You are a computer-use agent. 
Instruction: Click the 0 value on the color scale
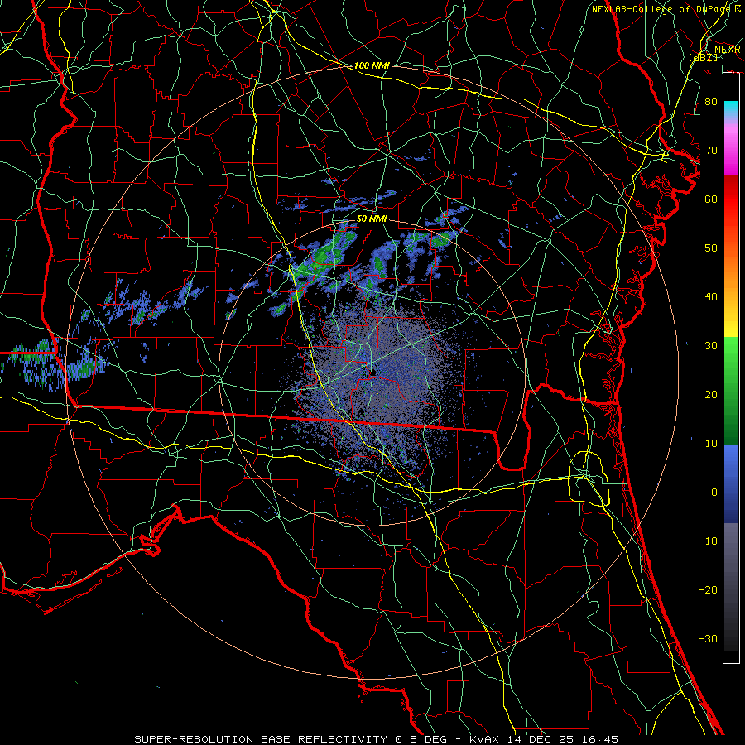(x=714, y=493)
